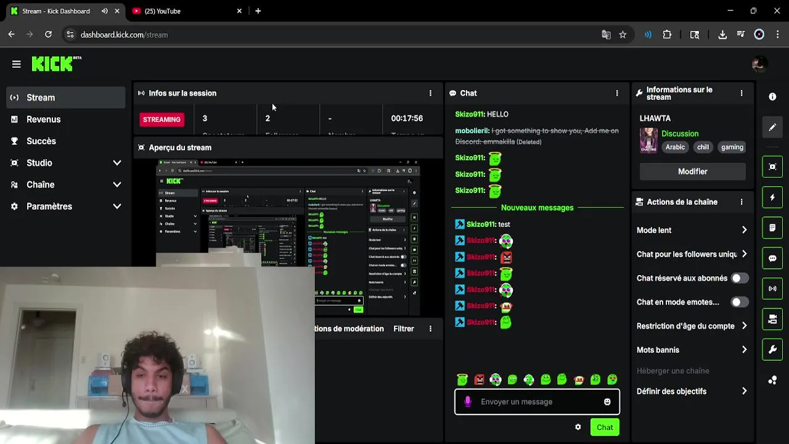Image resolution: width=789 pixels, height=444 pixels.
Task: Open three-dot menu of Chat panel
Action: coord(617,93)
